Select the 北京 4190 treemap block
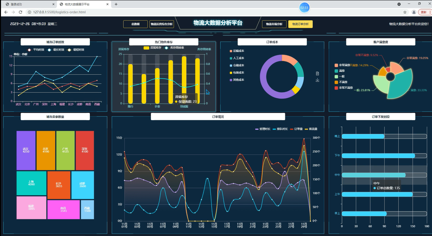432x236 pixels. tap(46, 151)
